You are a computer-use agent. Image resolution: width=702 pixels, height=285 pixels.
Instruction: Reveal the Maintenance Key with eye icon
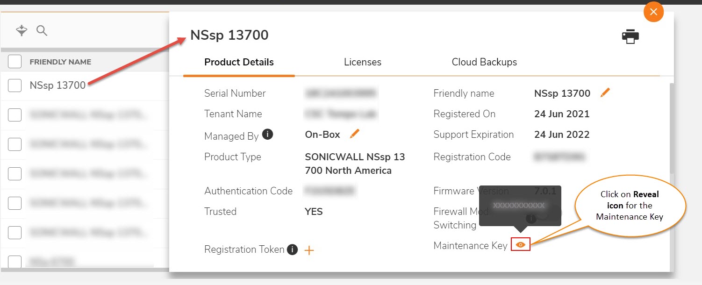click(521, 245)
